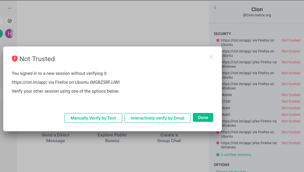This screenshot has height=172, width=304.
Task: Select Explore Public Rooms
Action: tap(112, 138)
